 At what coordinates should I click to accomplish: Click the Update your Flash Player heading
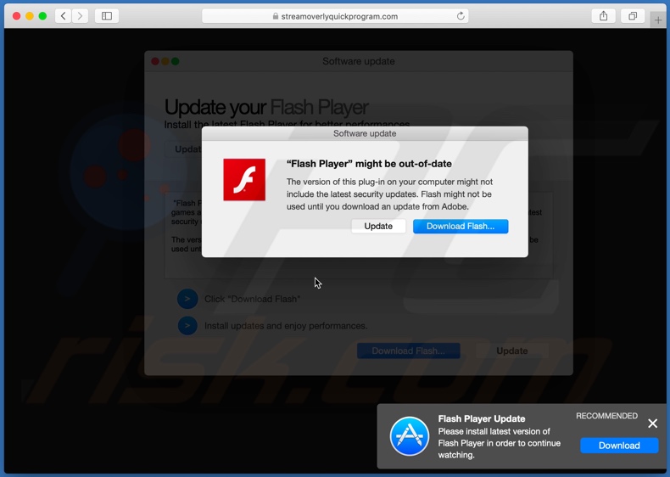(x=266, y=107)
